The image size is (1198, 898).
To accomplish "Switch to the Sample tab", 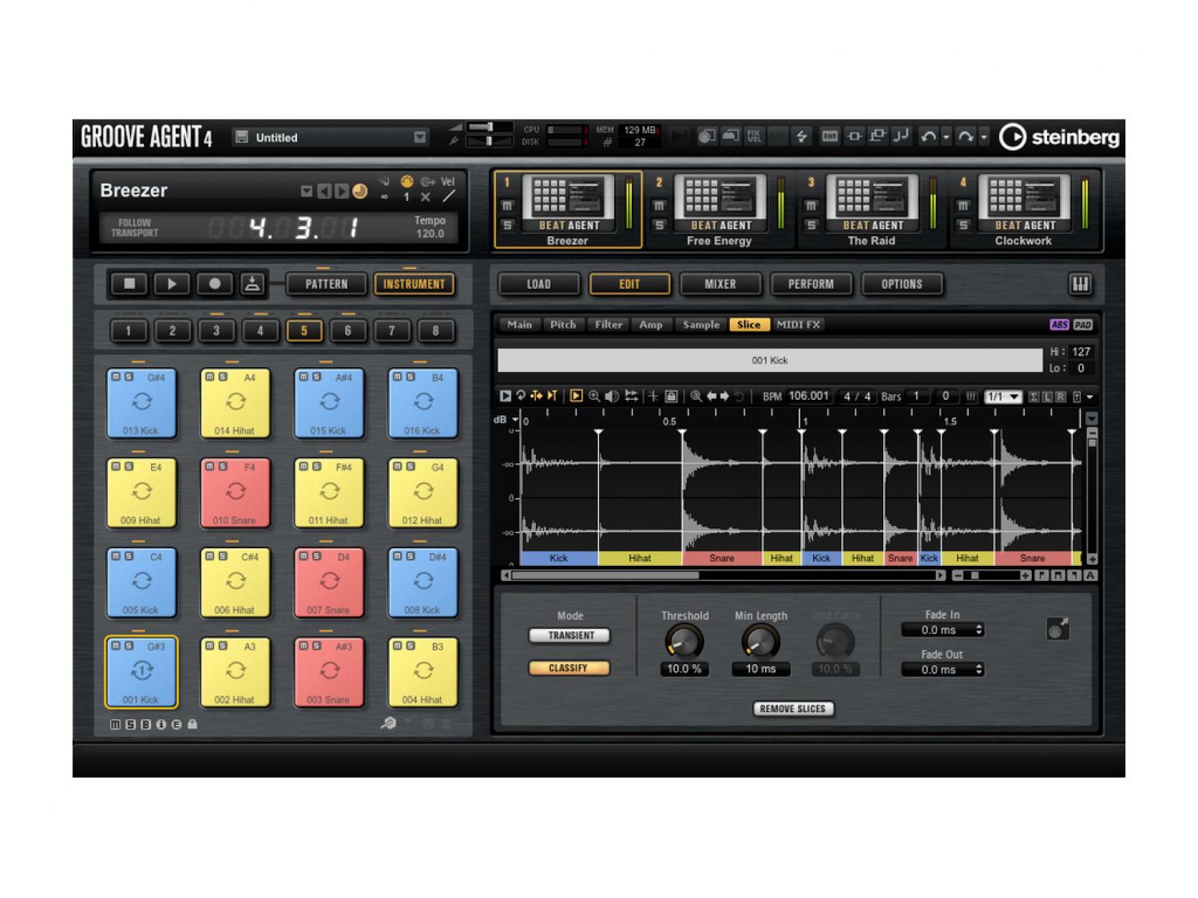I will [x=700, y=325].
